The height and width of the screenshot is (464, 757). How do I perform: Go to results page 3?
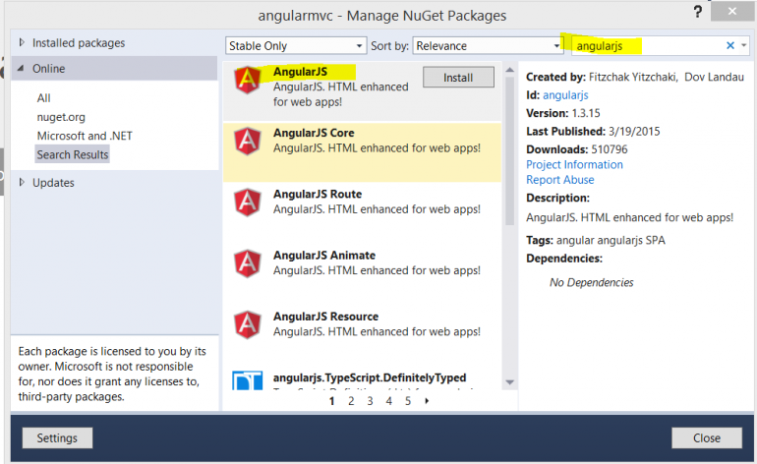pyautogui.click(x=370, y=401)
